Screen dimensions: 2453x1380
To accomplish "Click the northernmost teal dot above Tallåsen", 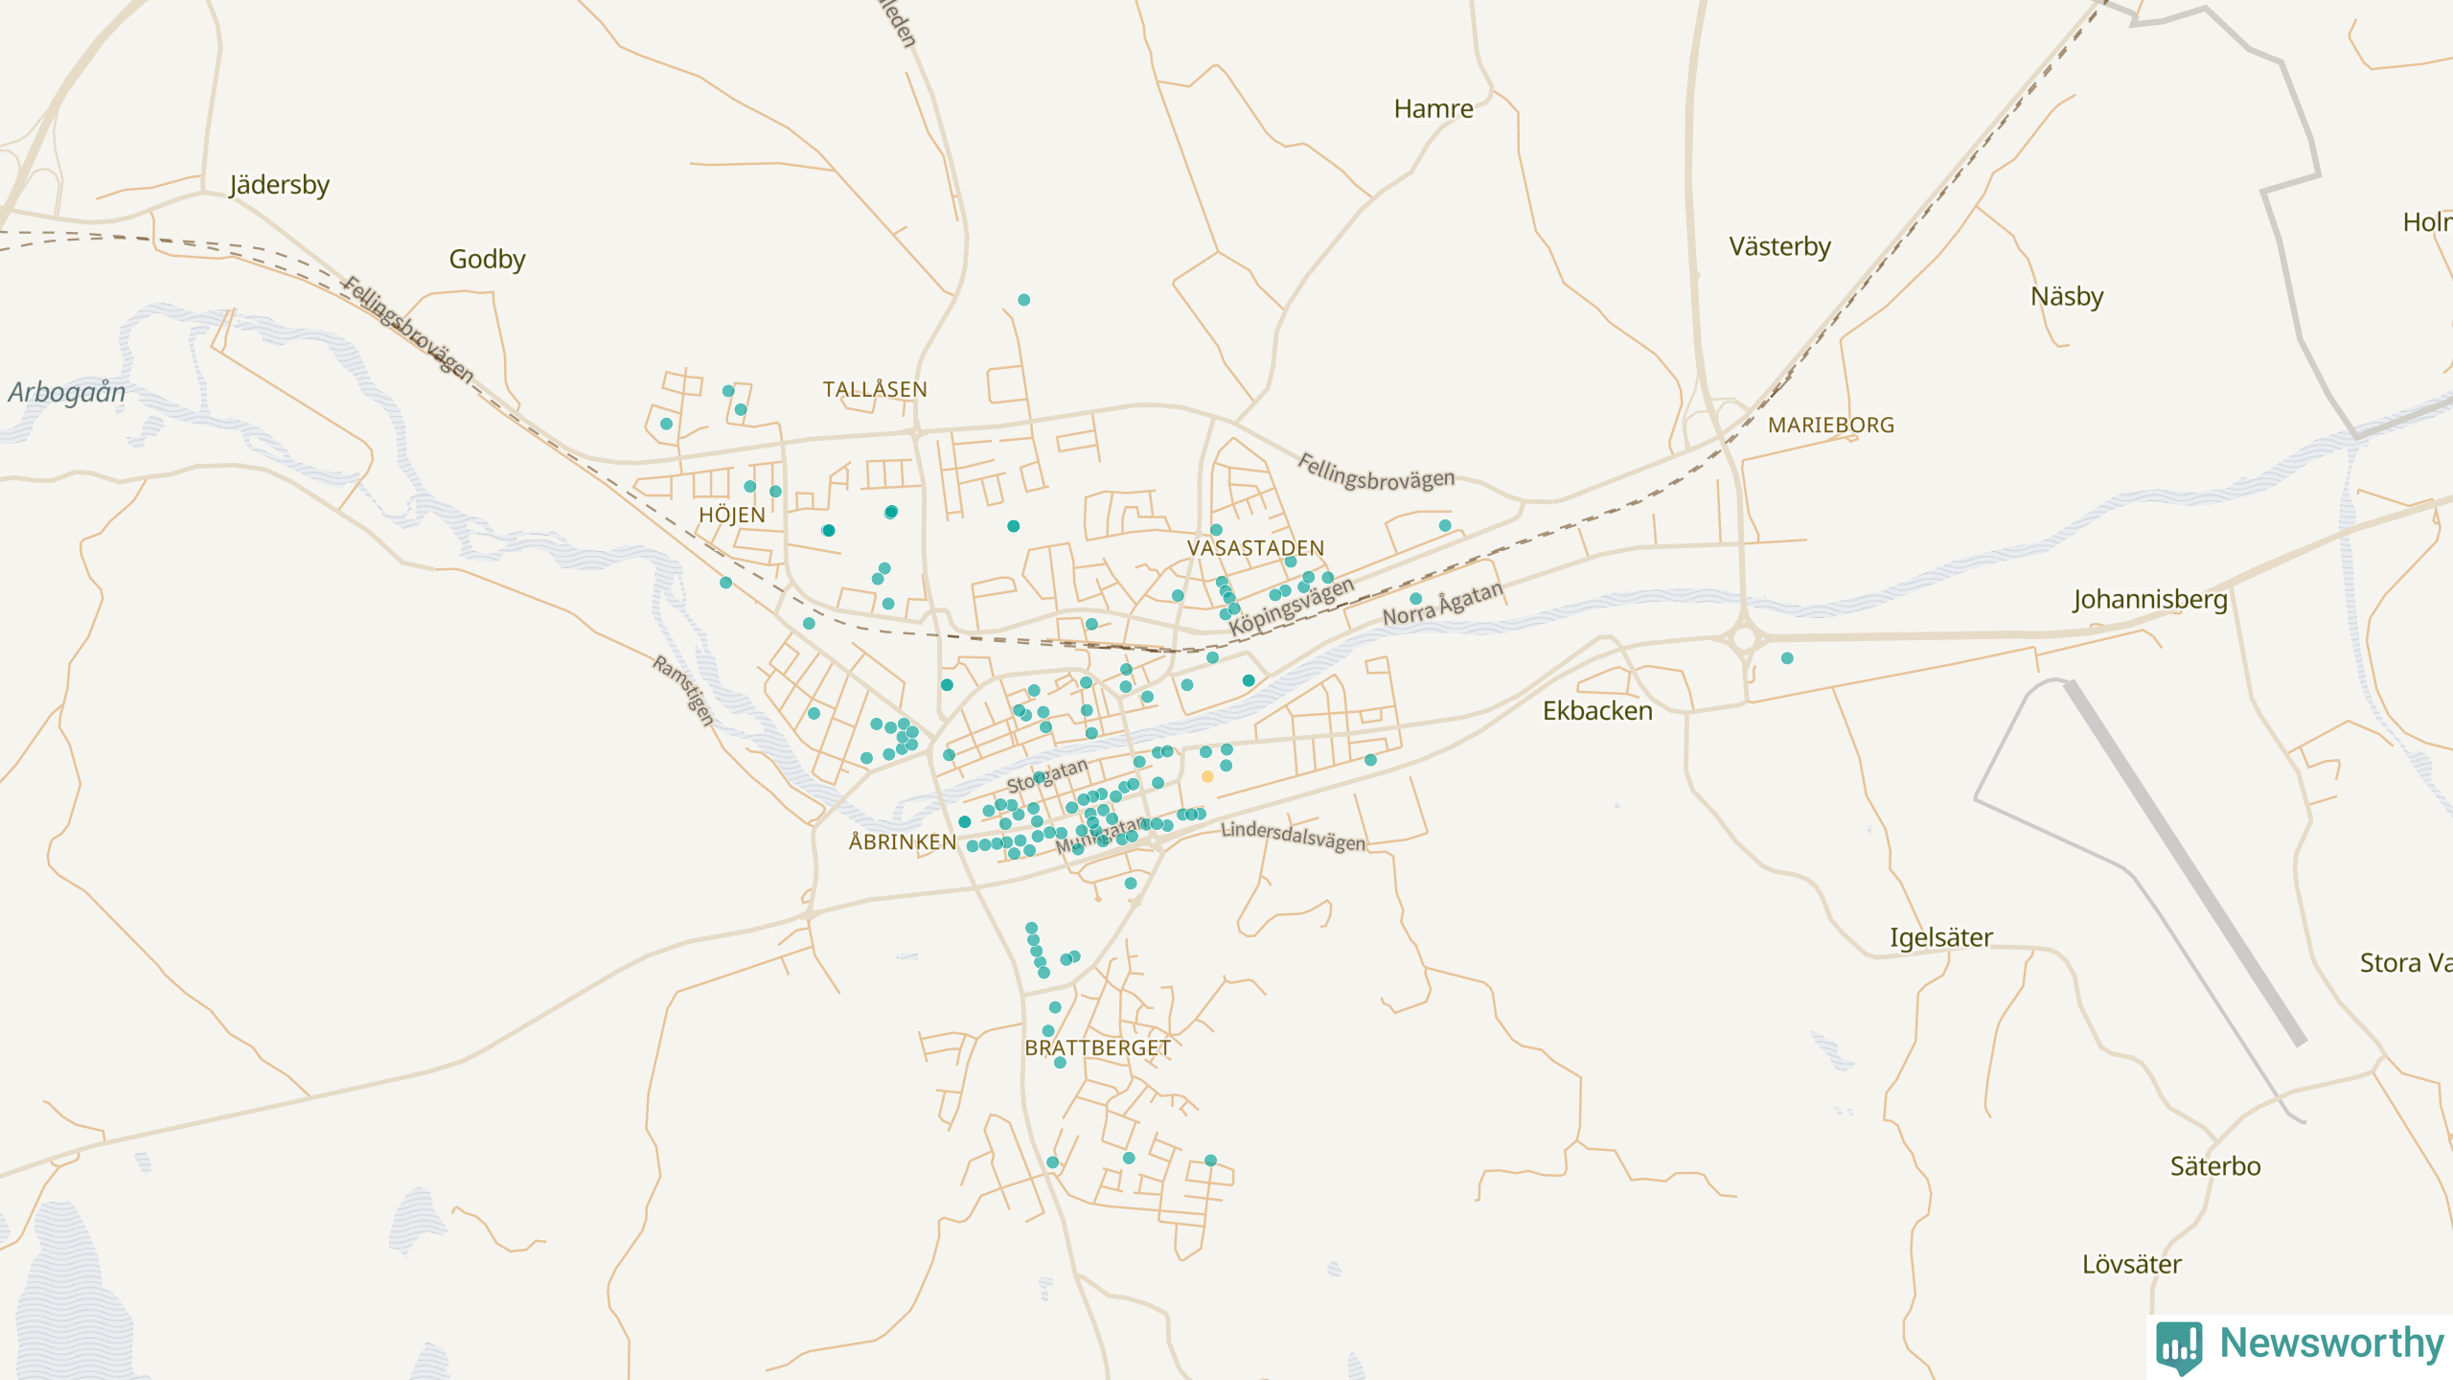I will 1023,300.
